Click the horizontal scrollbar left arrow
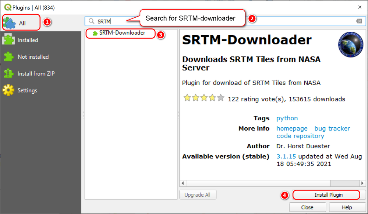Viewport: 368px width, 214px height. (183, 183)
